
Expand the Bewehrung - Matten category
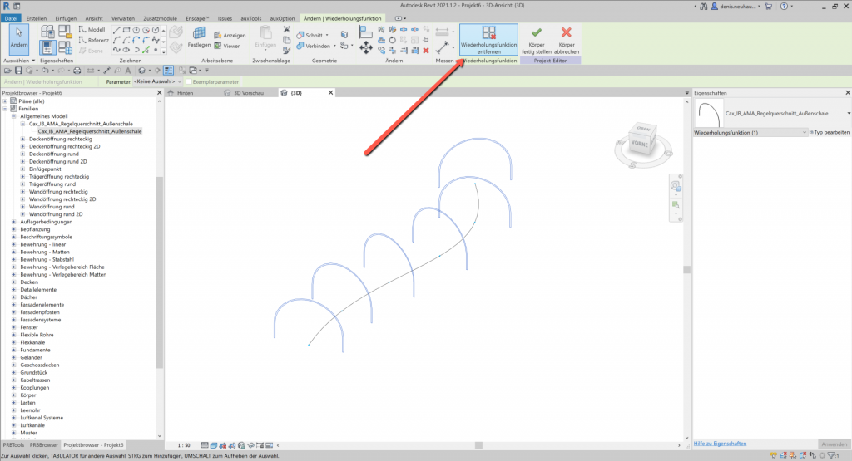[x=14, y=252]
